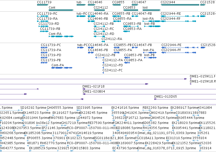Select transcript CG32944-RE
216x152 pixels.
[180, 16]
